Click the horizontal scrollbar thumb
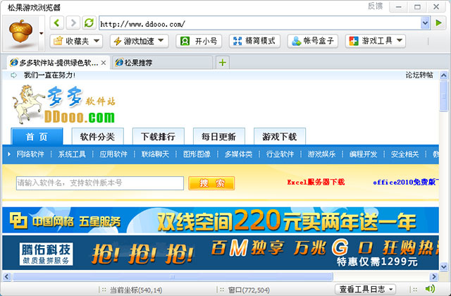The width and height of the screenshot is (451, 296). click(173, 277)
